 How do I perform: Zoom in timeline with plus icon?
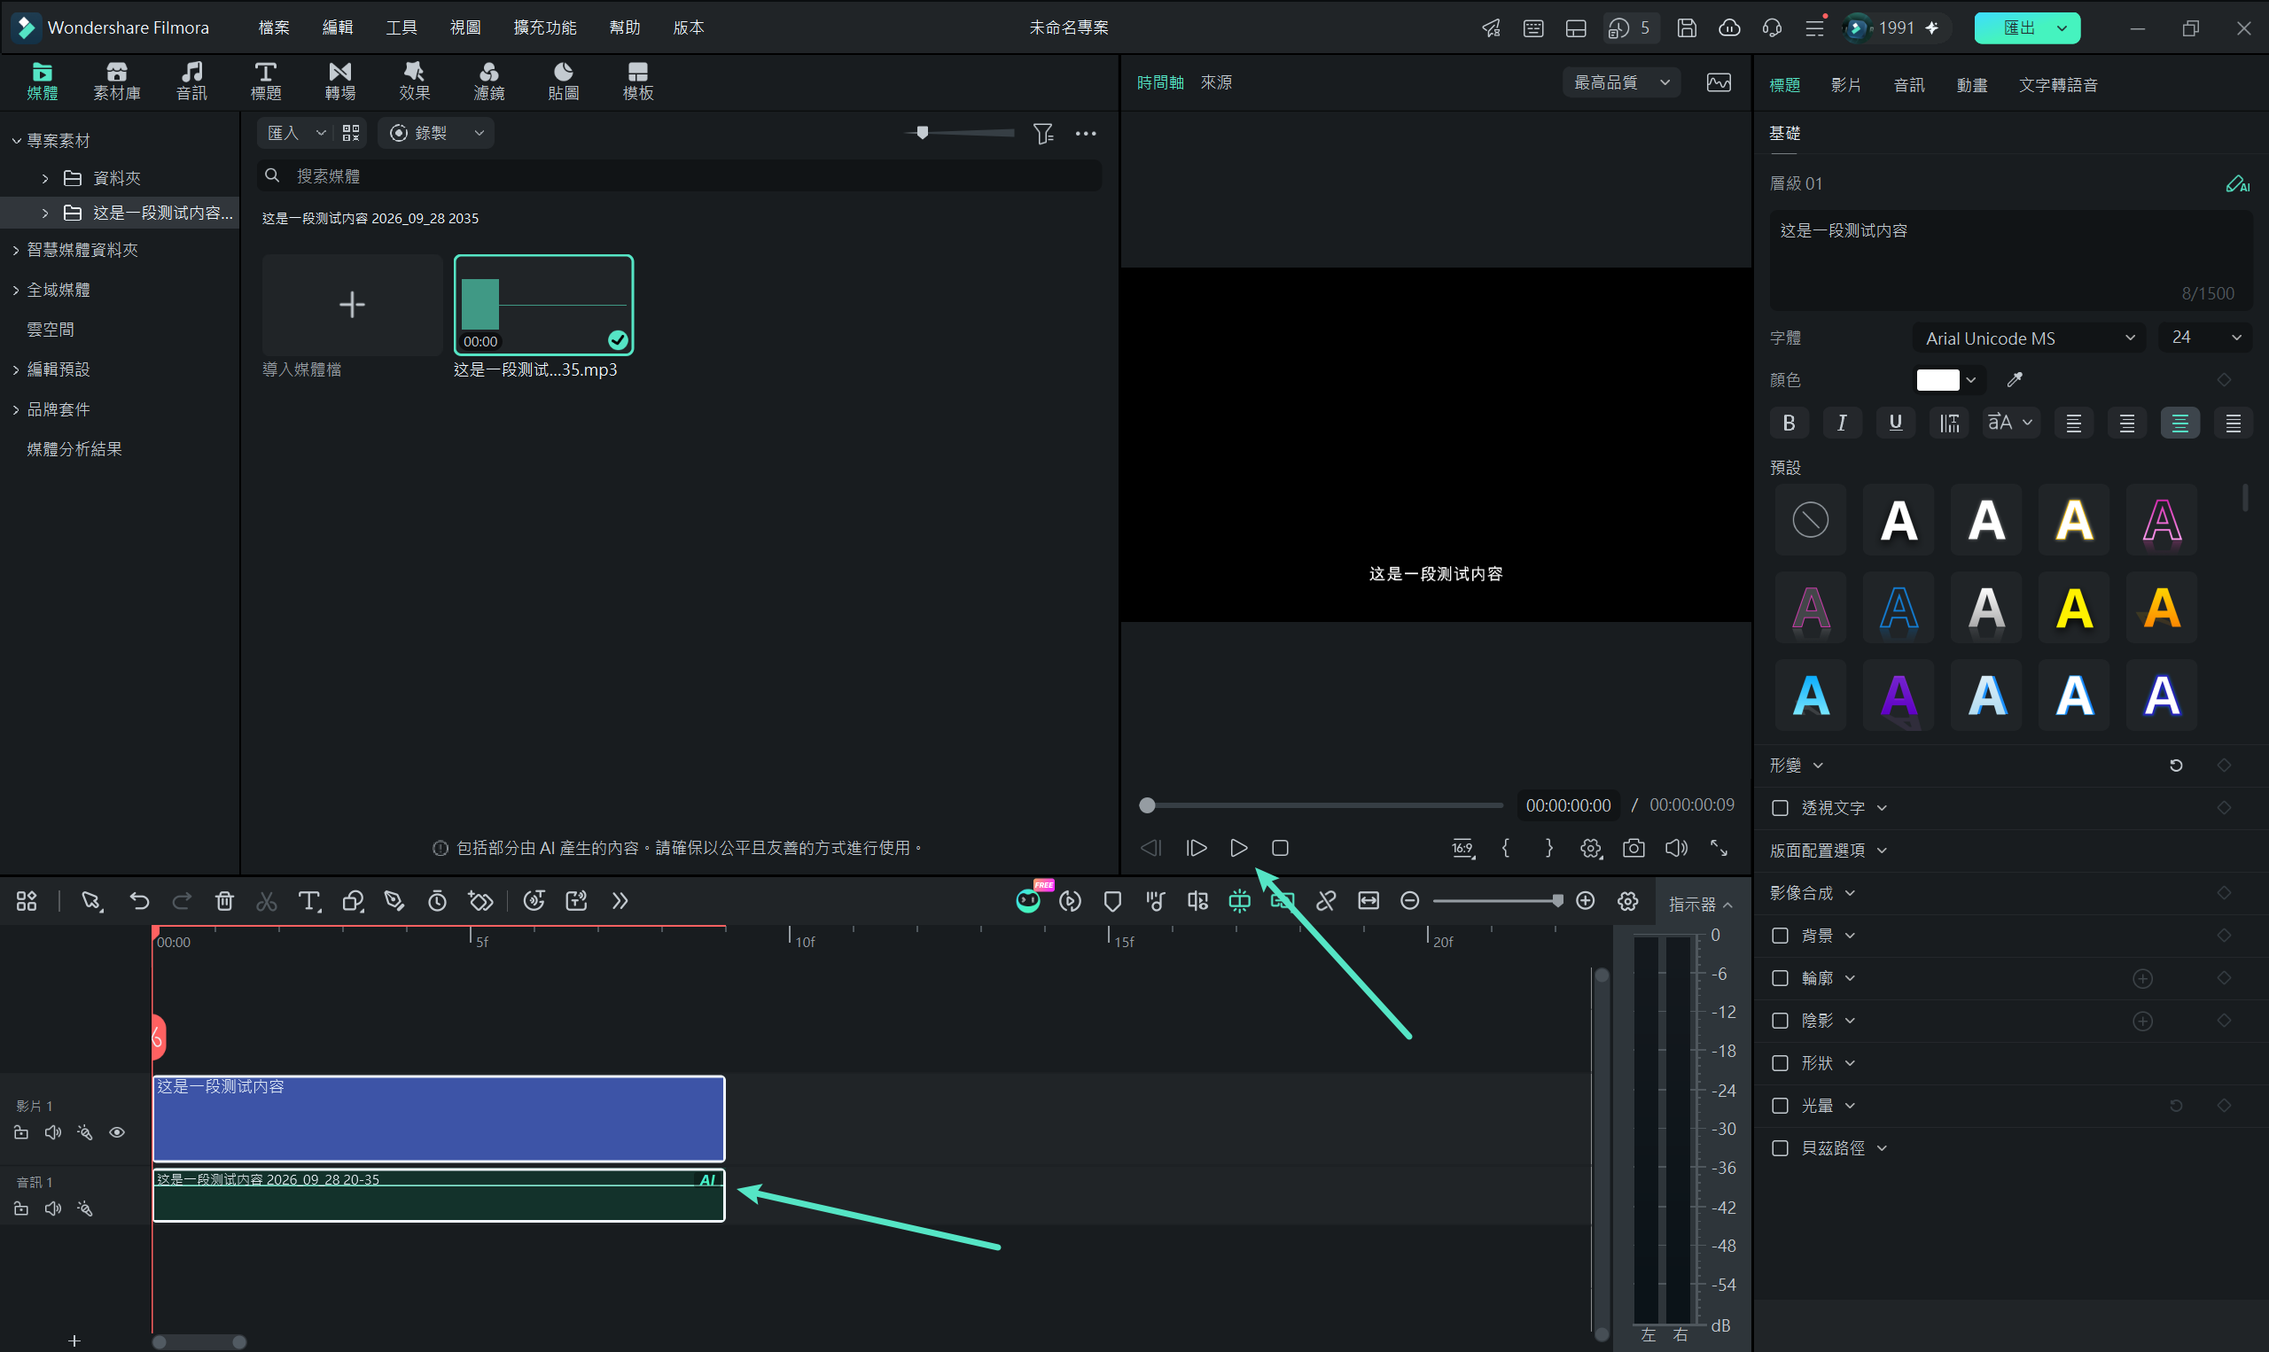1586,901
